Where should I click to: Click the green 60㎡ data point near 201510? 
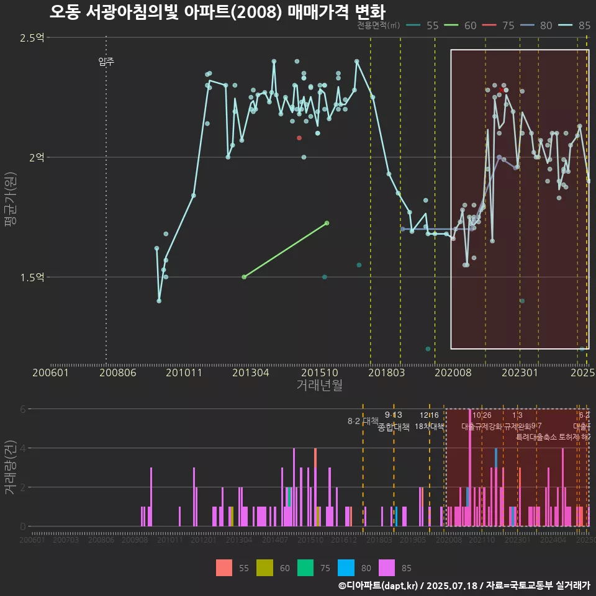tap(327, 223)
